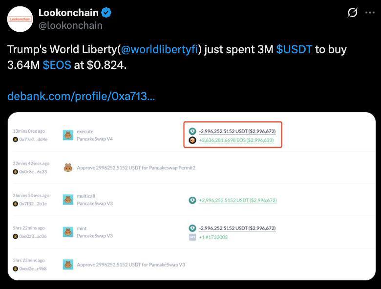Screen dimensions: 381x289
Task: Open the $EOS cashtag
Action: pyautogui.click(x=57, y=65)
